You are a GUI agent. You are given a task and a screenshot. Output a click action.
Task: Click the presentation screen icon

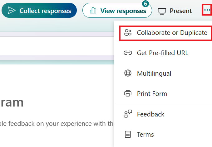point(162,11)
